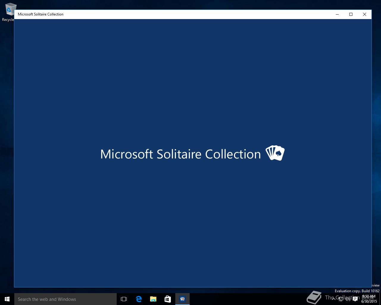Image resolution: width=381 pixels, height=305 pixels.
Task: Launch Microsoft Edge from the taskbar
Action: 139,299
